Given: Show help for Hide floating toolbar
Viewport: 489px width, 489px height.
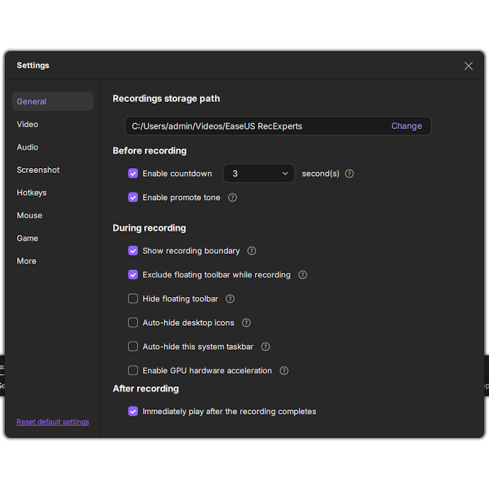Looking at the screenshot, I should pos(230,299).
